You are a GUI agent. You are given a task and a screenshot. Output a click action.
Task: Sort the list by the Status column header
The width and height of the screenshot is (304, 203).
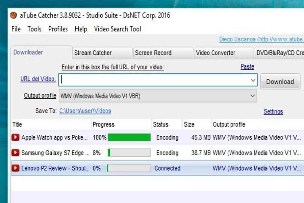coord(160,125)
